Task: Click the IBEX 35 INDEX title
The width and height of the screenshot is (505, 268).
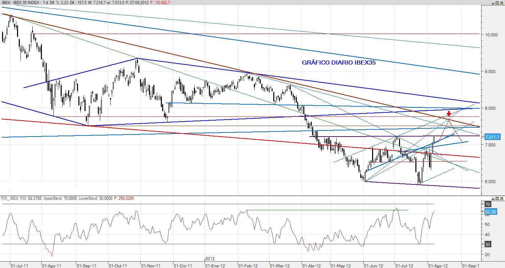Action: tap(28, 2)
